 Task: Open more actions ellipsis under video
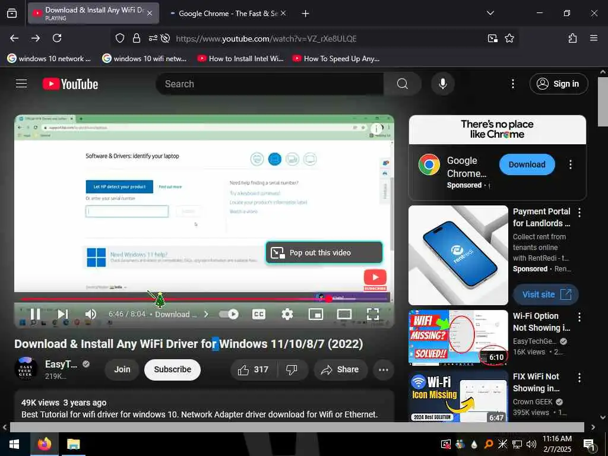tap(384, 369)
